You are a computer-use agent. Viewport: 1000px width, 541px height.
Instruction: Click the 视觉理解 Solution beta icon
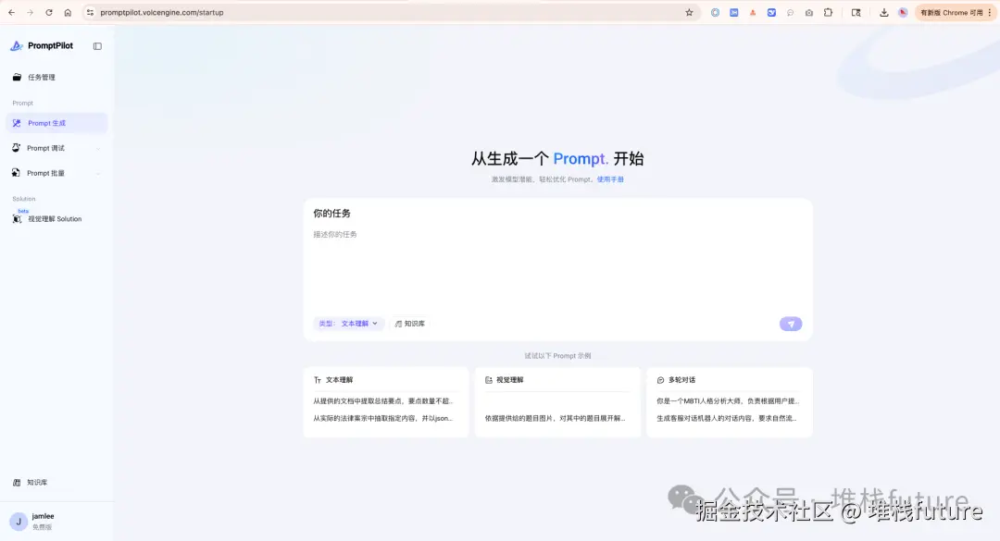[x=19, y=216]
